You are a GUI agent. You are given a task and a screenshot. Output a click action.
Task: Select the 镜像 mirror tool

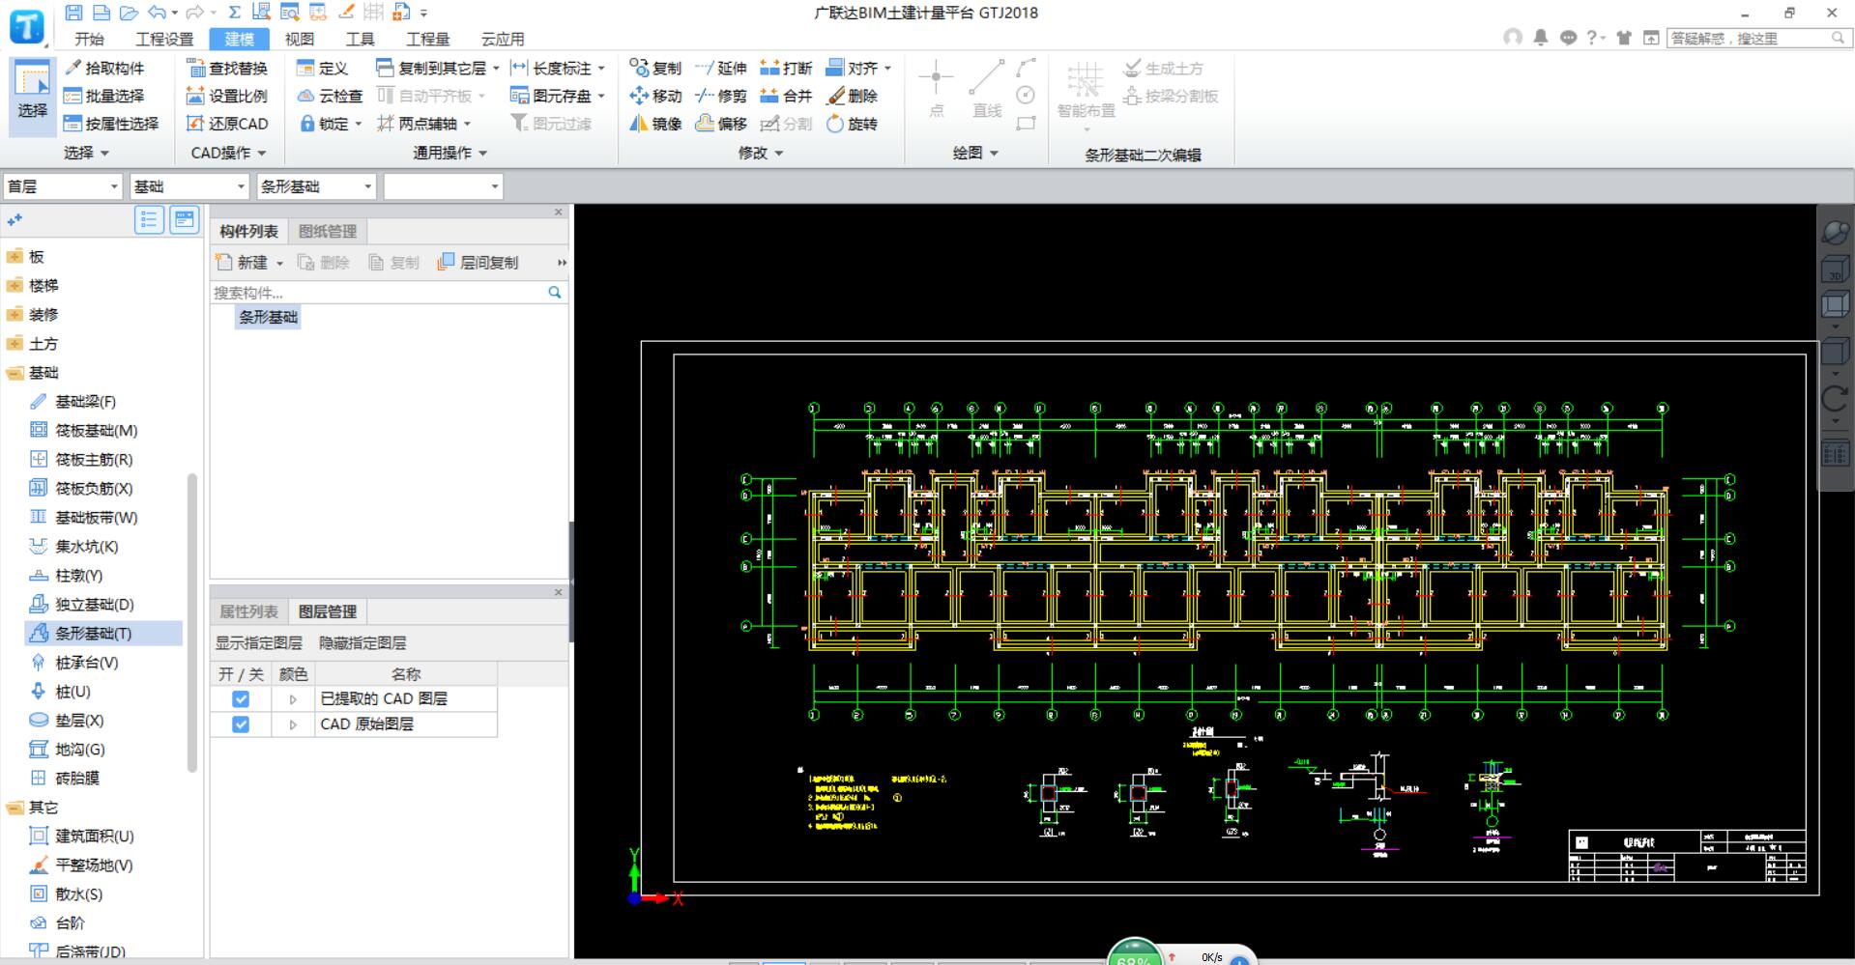pos(655,124)
